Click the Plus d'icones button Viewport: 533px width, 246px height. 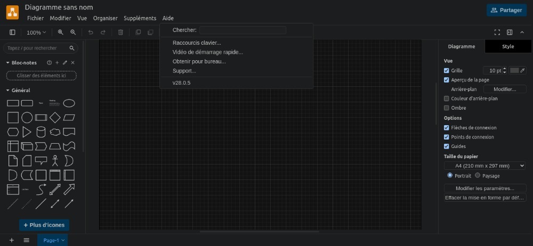[x=44, y=225]
